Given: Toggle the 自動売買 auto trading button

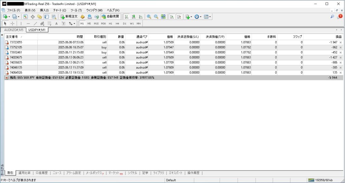Looking at the screenshot, I should click(x=110, y=16).
